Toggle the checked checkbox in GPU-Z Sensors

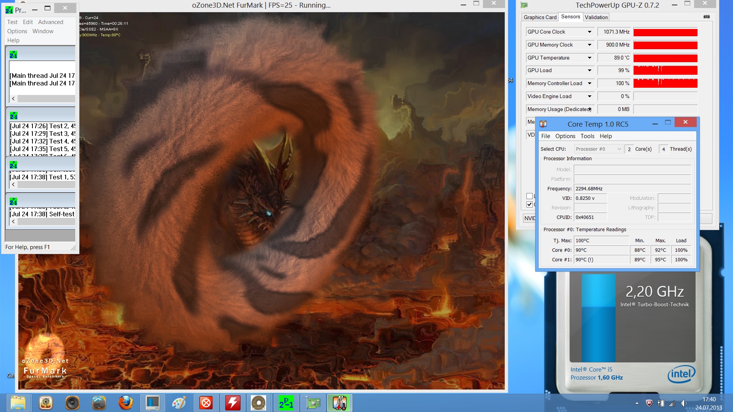click(x=530, y=204)
